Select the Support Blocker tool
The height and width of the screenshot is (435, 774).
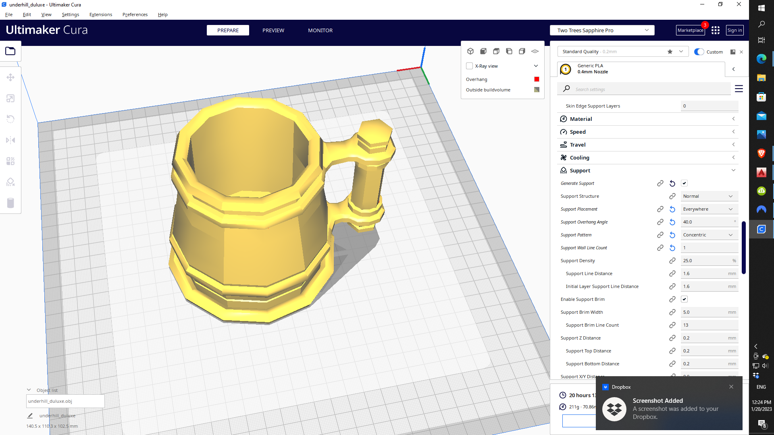pos(10,182)
